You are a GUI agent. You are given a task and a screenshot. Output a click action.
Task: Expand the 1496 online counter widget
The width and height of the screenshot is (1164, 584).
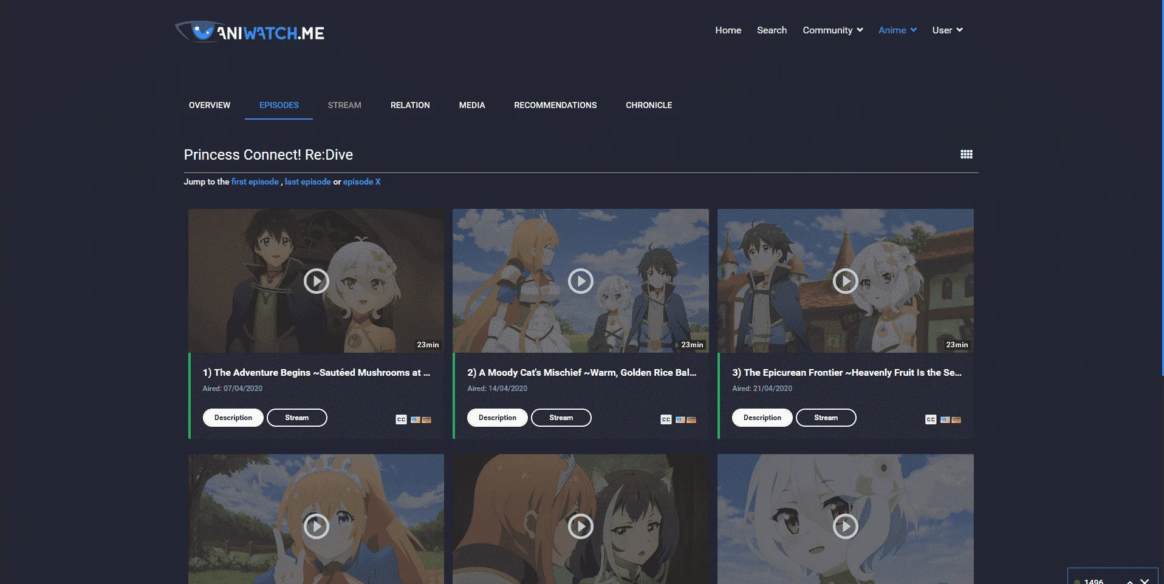(1130, 581)
